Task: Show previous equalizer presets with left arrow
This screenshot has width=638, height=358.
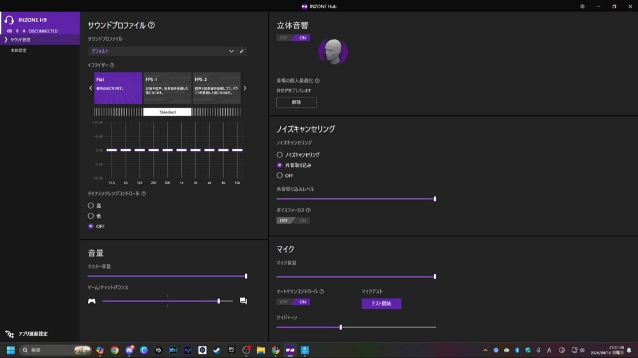Action: (x=91, y=88)
